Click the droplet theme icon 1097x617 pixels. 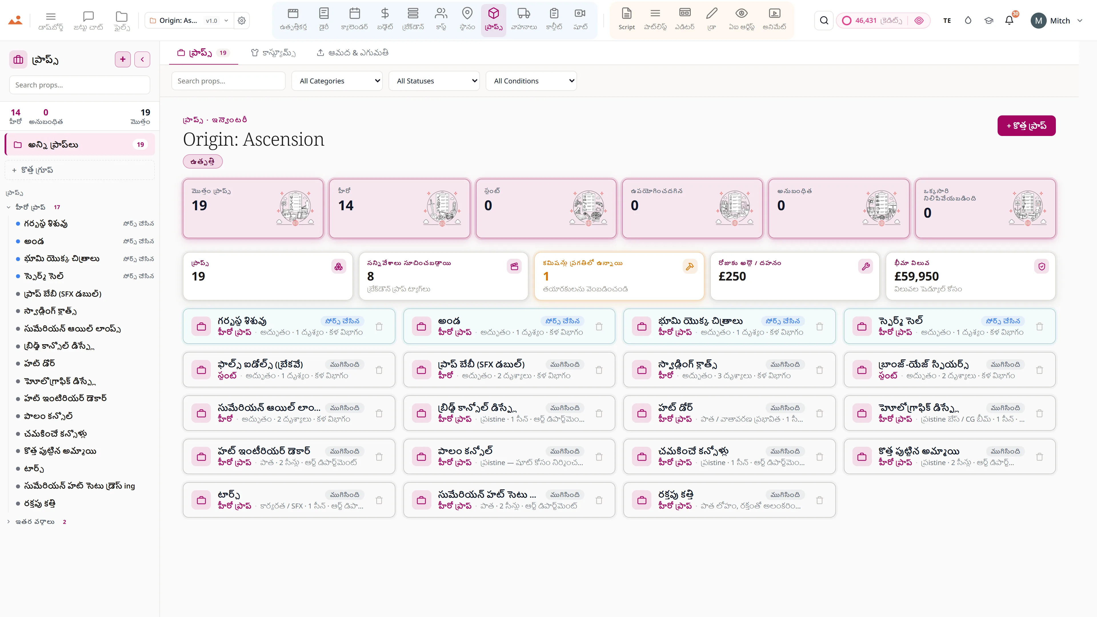(x=968, y=21)
